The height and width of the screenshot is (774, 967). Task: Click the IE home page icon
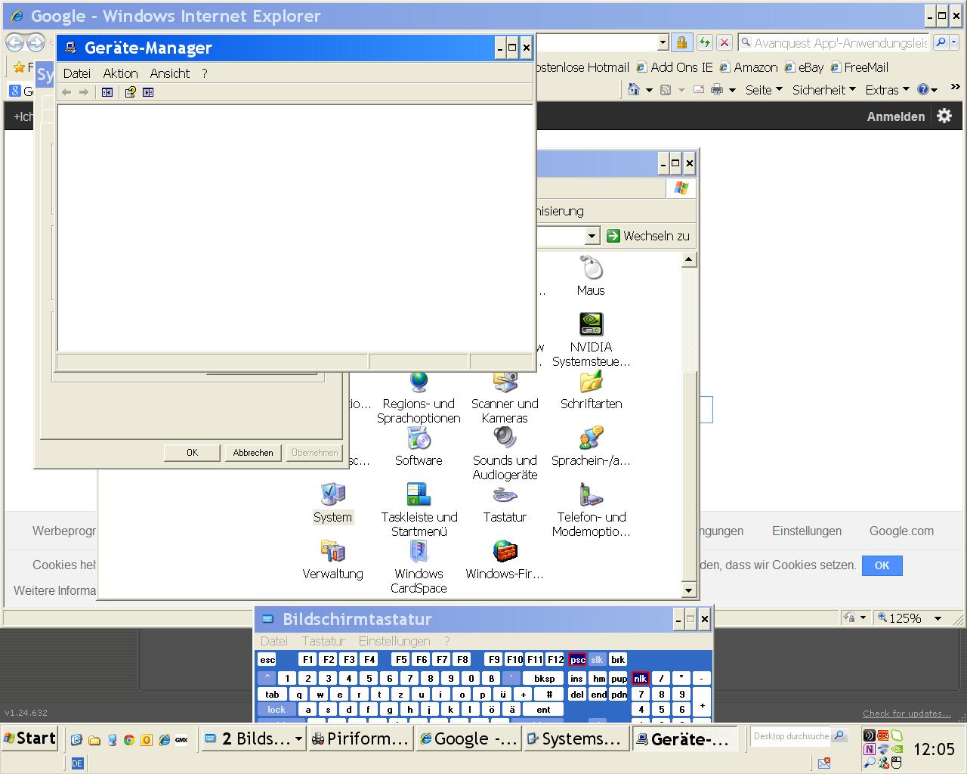pyautogui.click(x=634, y=90)
